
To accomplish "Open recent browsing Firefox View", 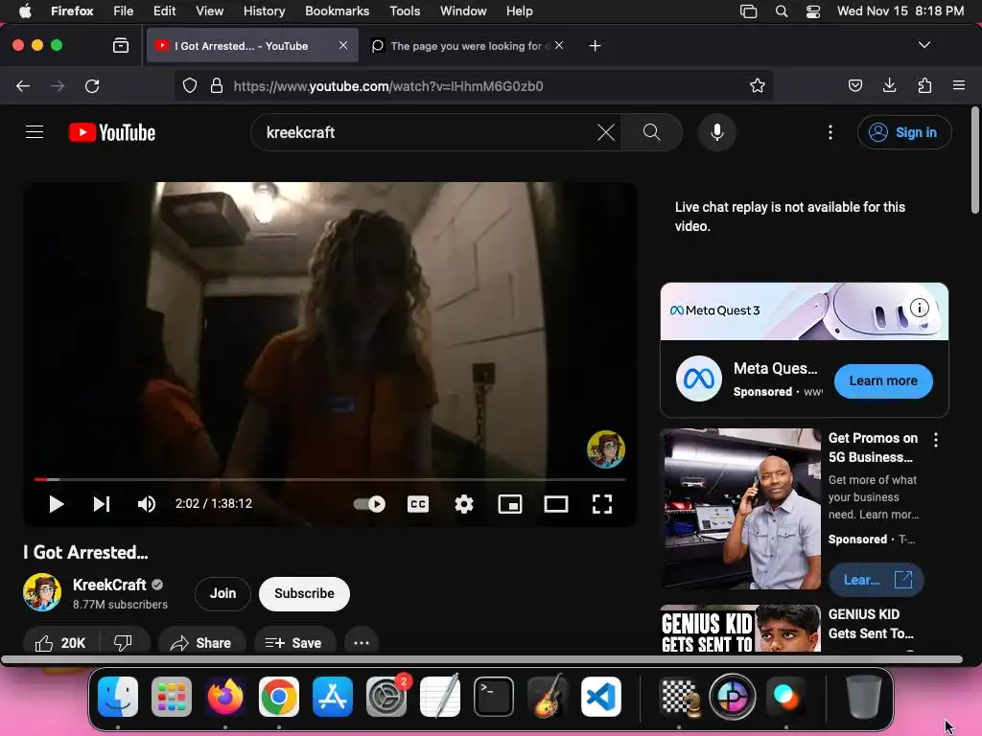I will point(120,46).
